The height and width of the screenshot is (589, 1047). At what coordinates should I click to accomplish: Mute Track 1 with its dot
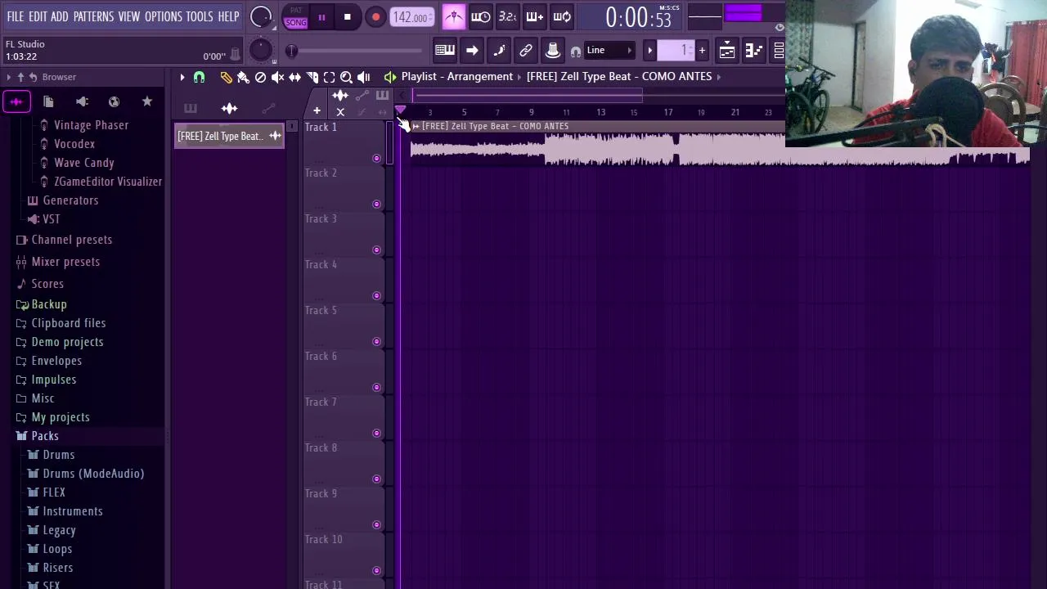pos(376,158)
